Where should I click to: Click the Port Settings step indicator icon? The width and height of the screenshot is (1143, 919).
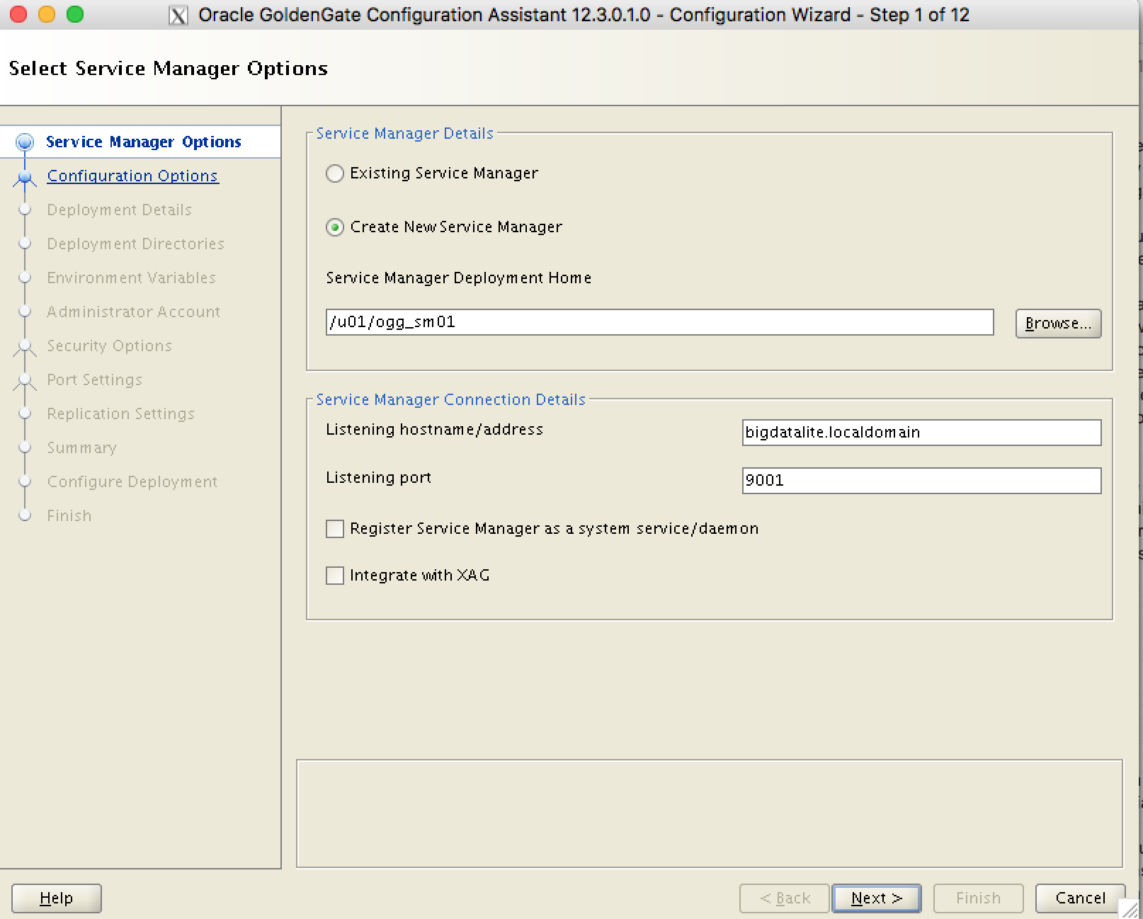coord(25,379)
